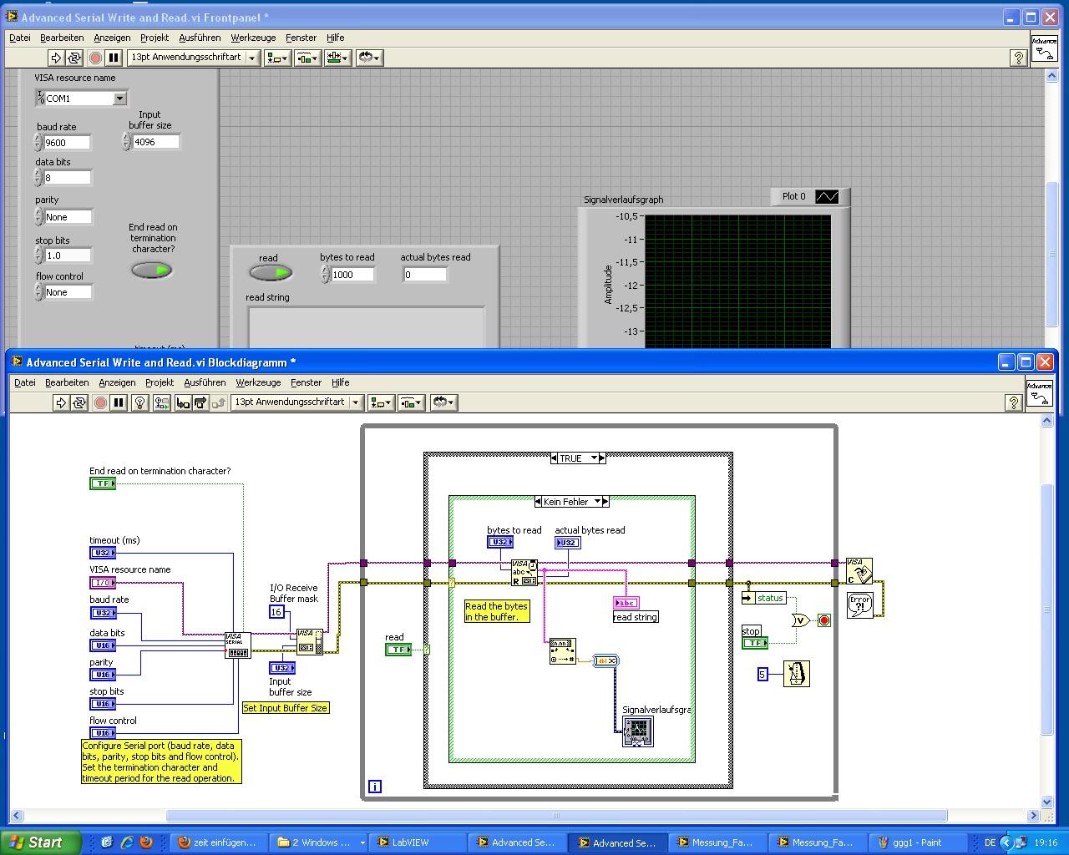This screenshot has height=855, width=1069.
Task: Open the Bearbeiten menu in the front panel window
Action: [x=62, y=38]
